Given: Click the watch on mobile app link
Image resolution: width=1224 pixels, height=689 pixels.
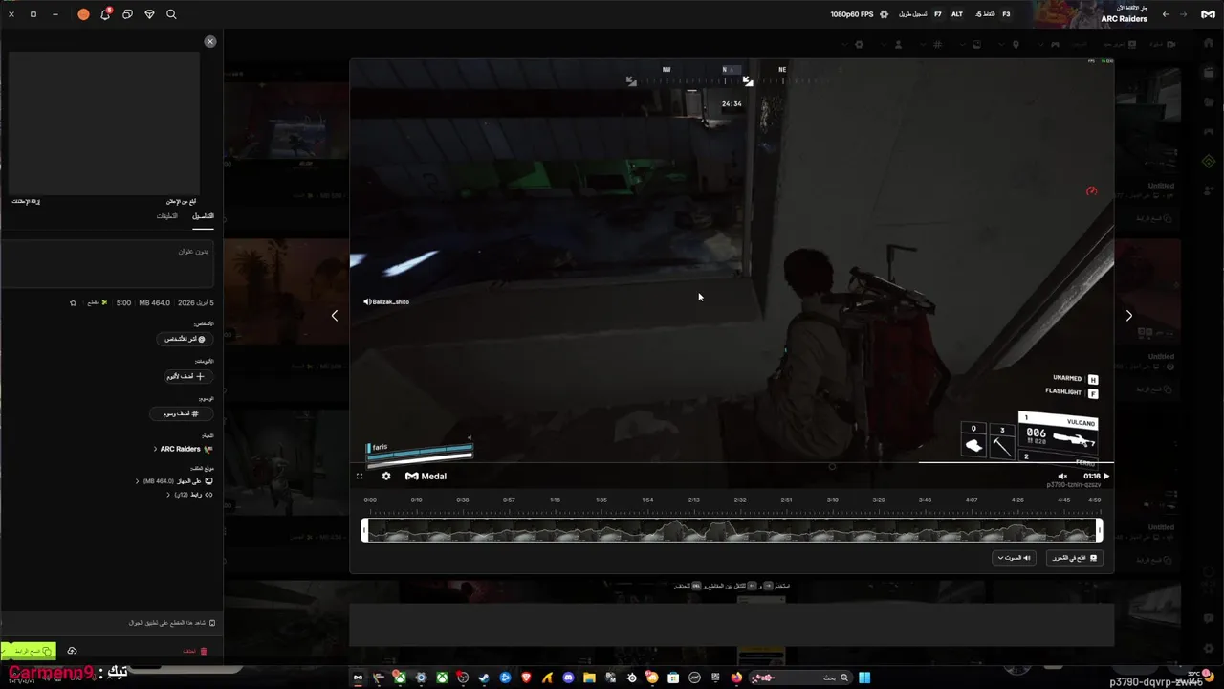Looking at the screenshot, I should point(172,623).
